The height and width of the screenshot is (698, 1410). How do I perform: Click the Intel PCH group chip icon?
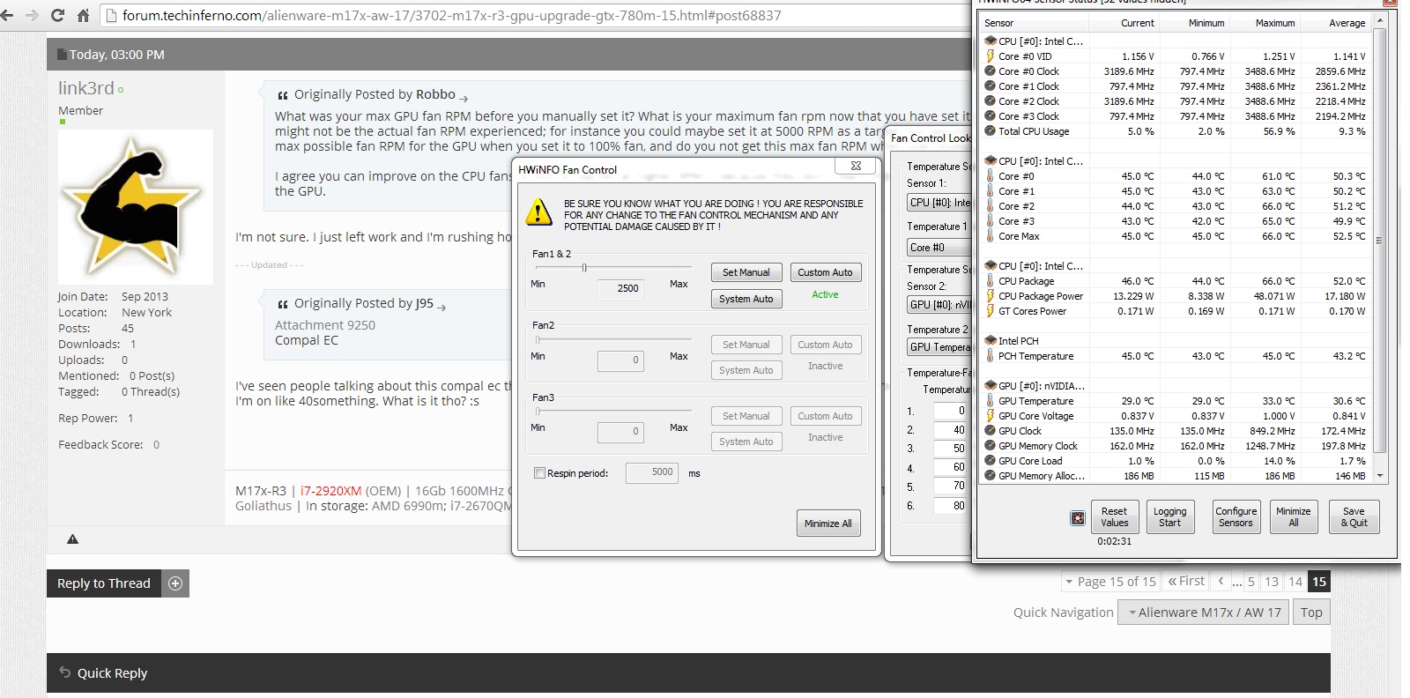991,341
